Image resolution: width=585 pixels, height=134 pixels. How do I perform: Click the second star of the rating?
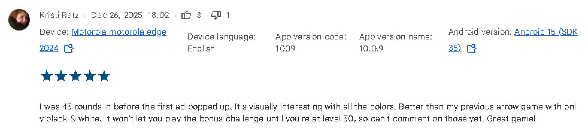point(61,76)
